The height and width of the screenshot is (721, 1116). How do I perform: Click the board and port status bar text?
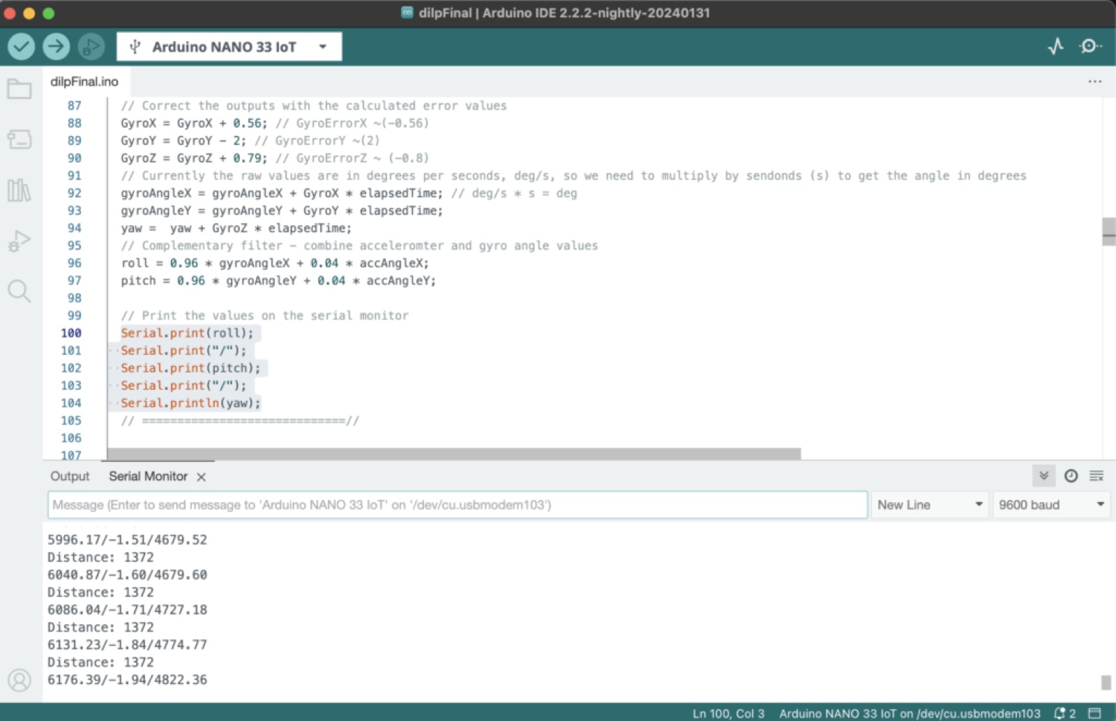(x=910, y=713)
